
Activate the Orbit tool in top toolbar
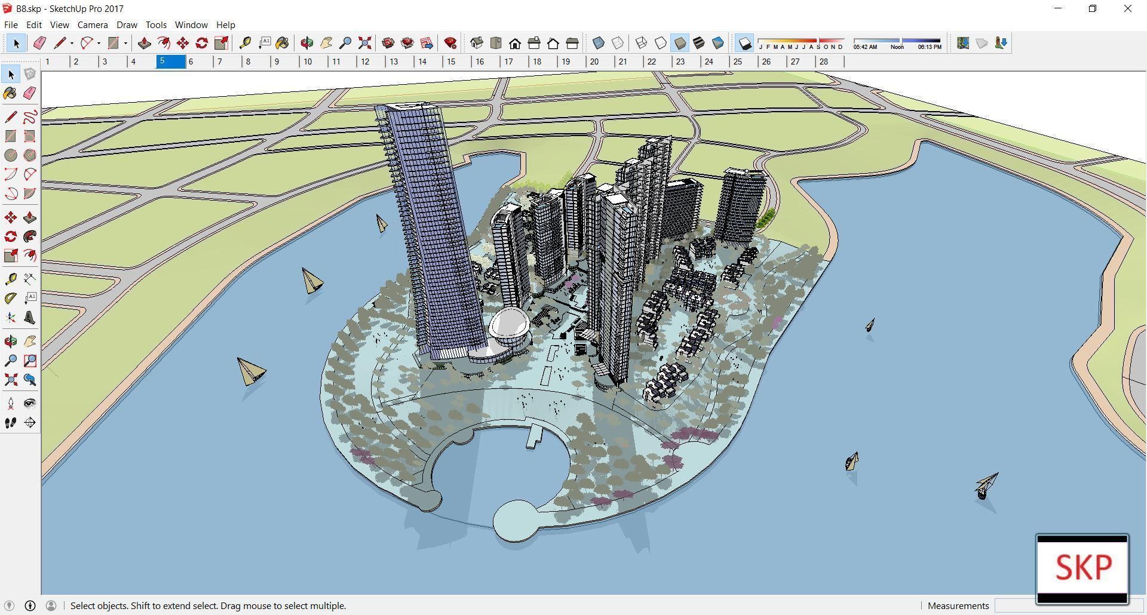(x=306, y=43)
